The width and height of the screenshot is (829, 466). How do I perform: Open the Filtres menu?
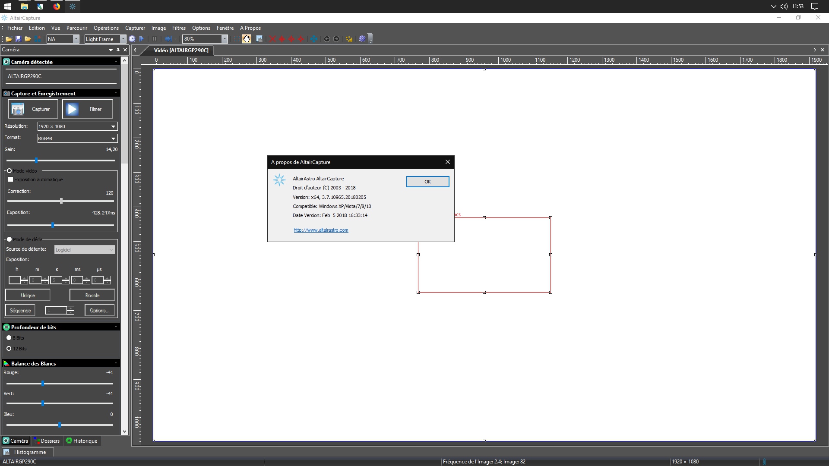[179, 28]
